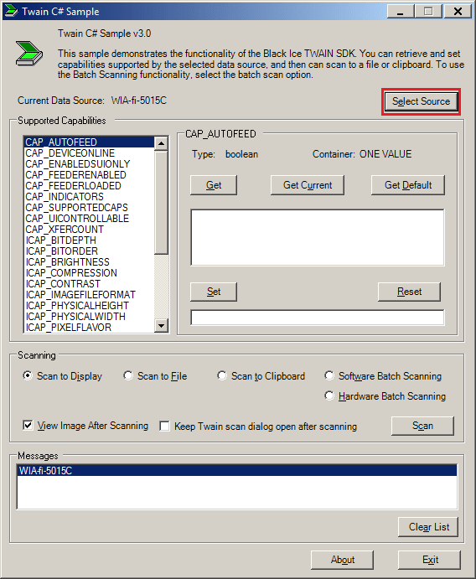Viewport: 476px width, 579px height.
Task: Click the capabilities list scrollbar thumb
Action: click(x=161, y=202)
